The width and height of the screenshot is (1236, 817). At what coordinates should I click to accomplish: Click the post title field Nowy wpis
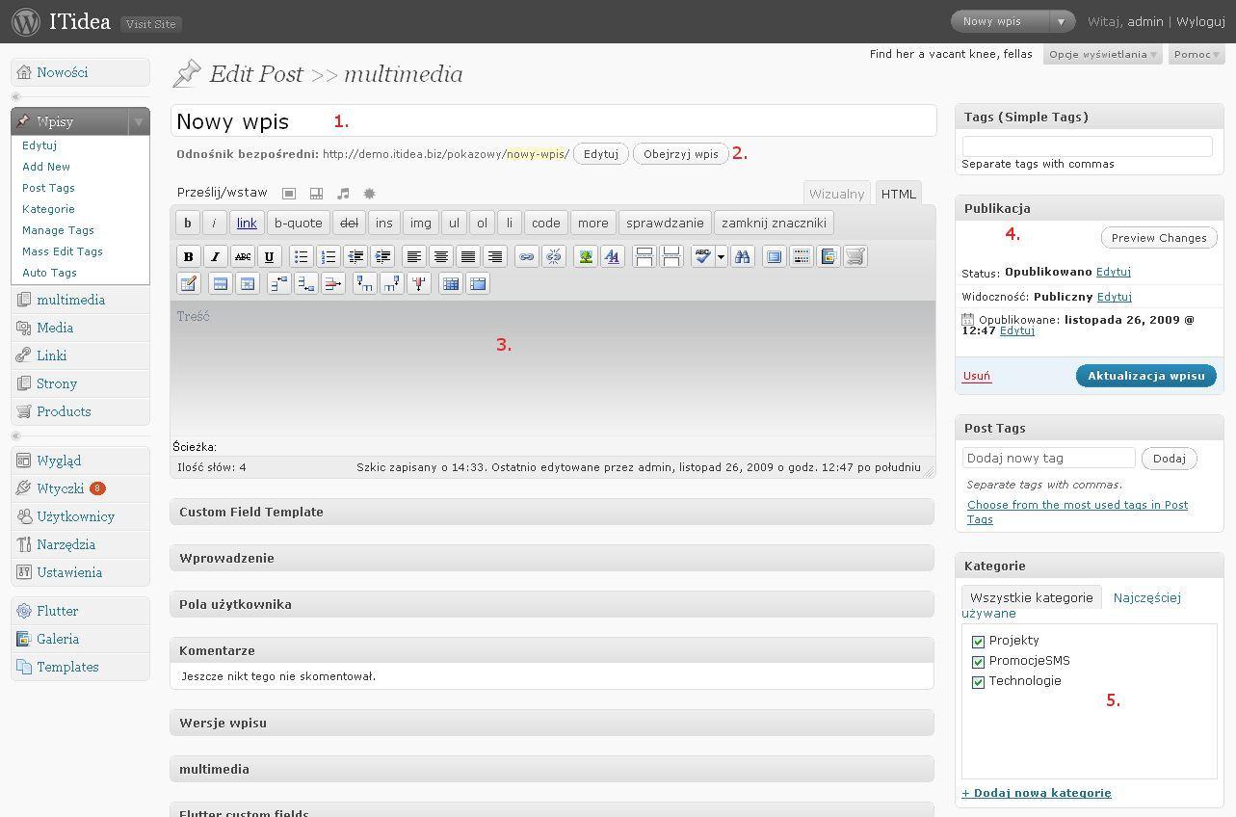[x=553, y=120]
